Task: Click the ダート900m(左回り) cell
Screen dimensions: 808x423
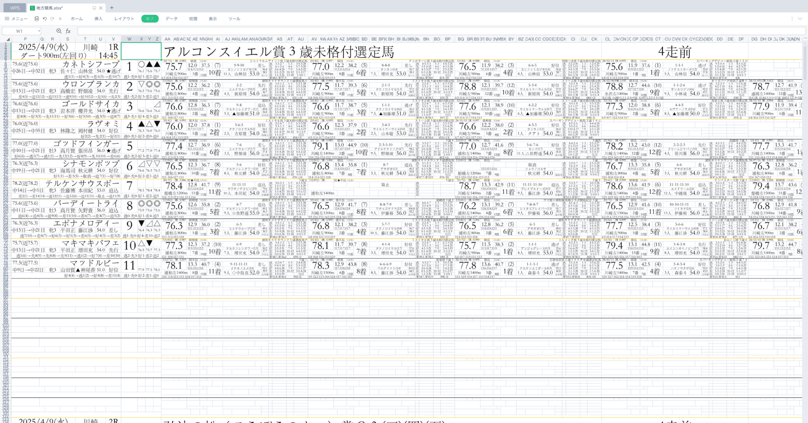Action: tap(53, 56)
